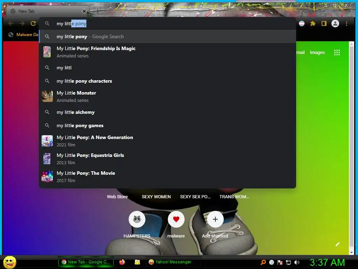Image resolution: width=358 pixels, height=269 pixels.
Task: Click the 3:37 AM clock
Action: 327,262
